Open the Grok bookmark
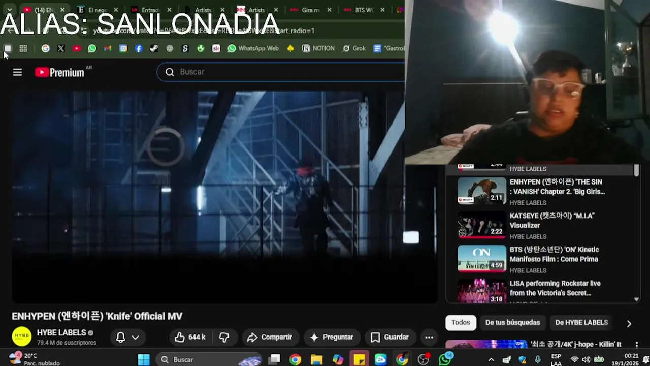The image size is (650, 366). click(x=354, y=48)
